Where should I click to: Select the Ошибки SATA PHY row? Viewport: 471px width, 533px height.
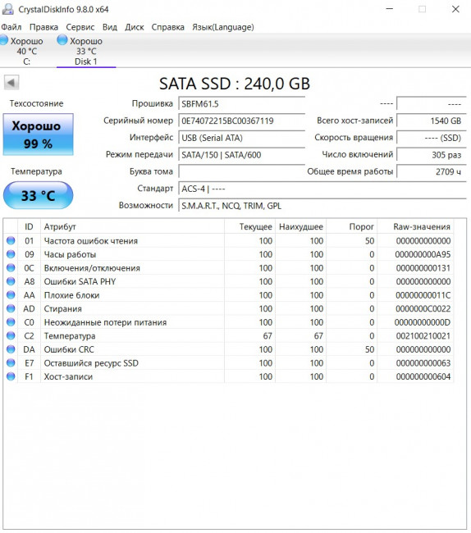click(229, 281)
